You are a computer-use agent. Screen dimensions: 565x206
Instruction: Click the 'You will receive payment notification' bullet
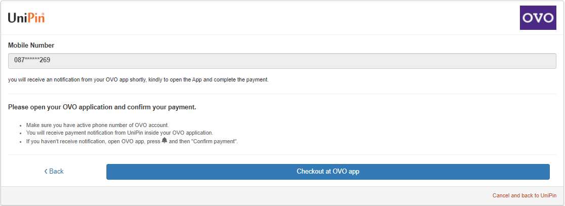(120, 133)
